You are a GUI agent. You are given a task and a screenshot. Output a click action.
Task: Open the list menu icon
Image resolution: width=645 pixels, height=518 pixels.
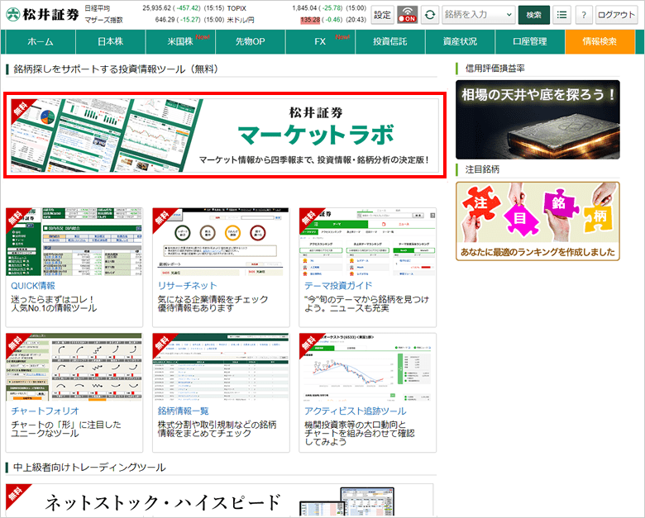tap(561, 15)
